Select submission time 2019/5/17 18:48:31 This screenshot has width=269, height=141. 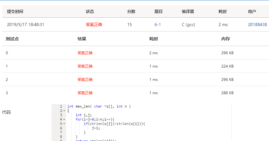point(25,25)
